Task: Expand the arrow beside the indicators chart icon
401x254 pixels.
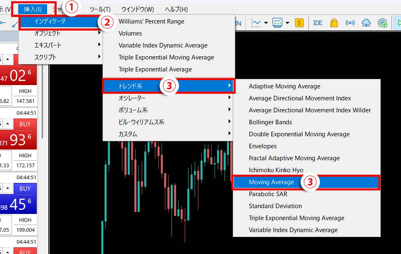Action: coord(287,23)
